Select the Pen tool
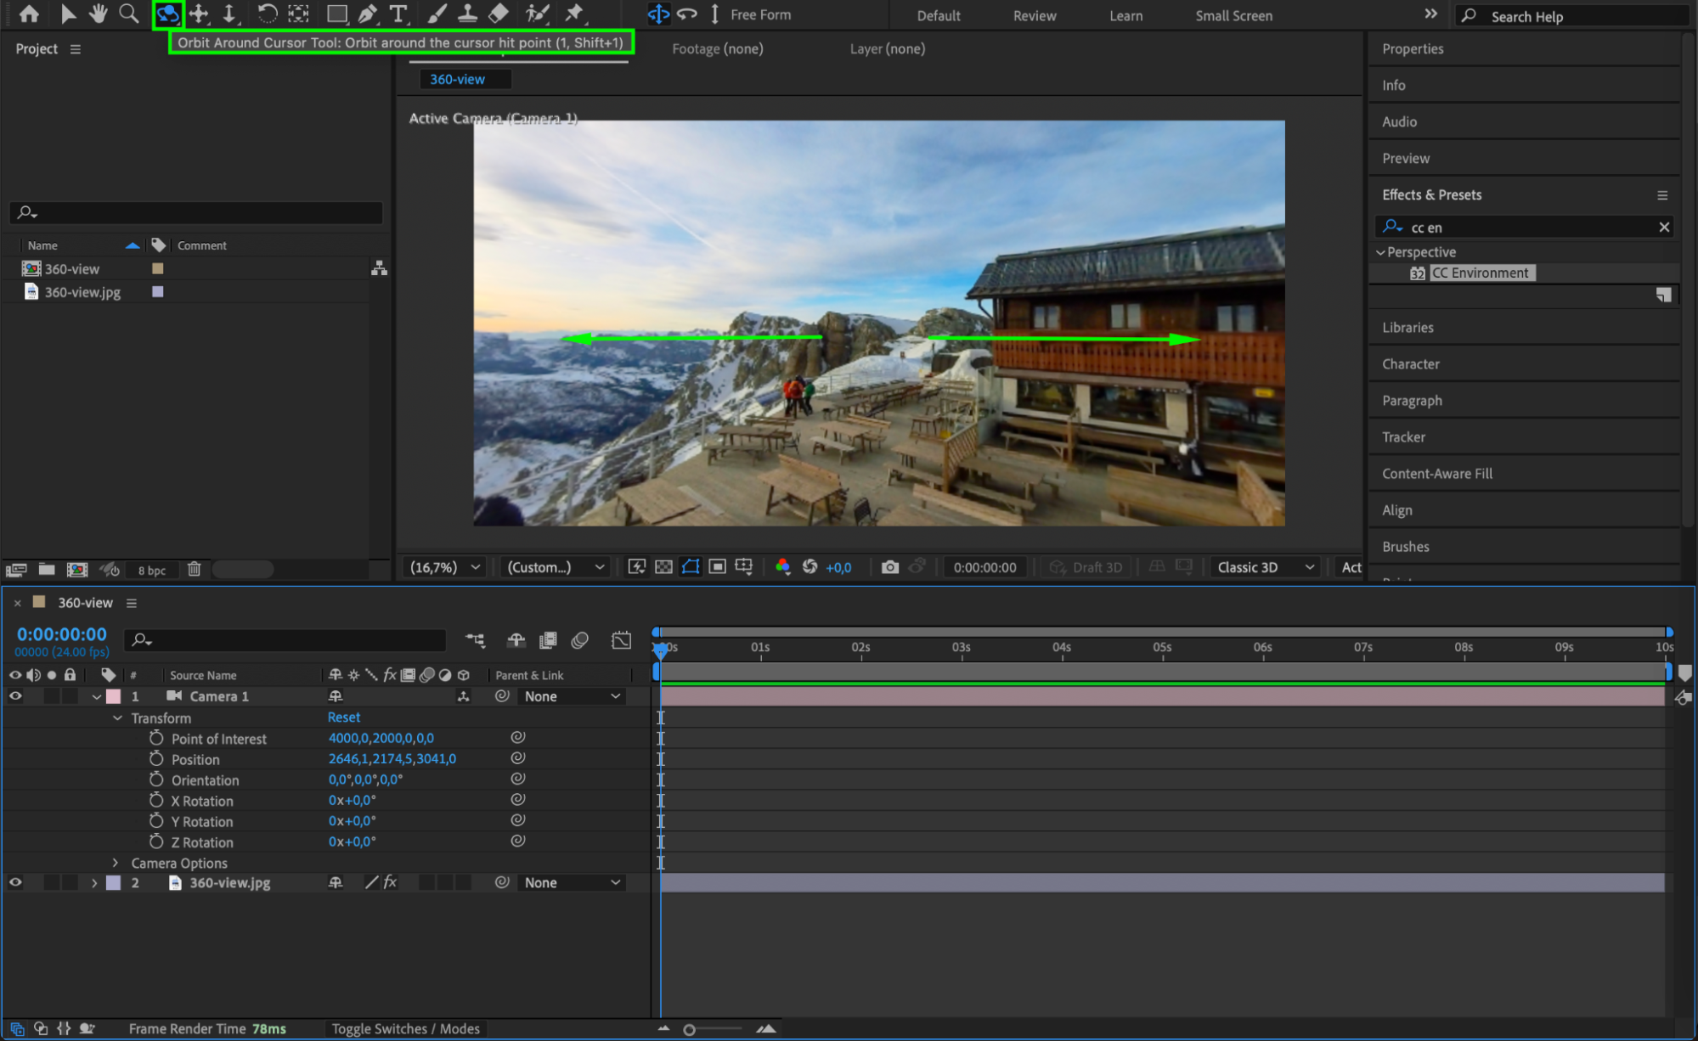The height and width of the screenshot is (1041, 1698). (367, 14)
